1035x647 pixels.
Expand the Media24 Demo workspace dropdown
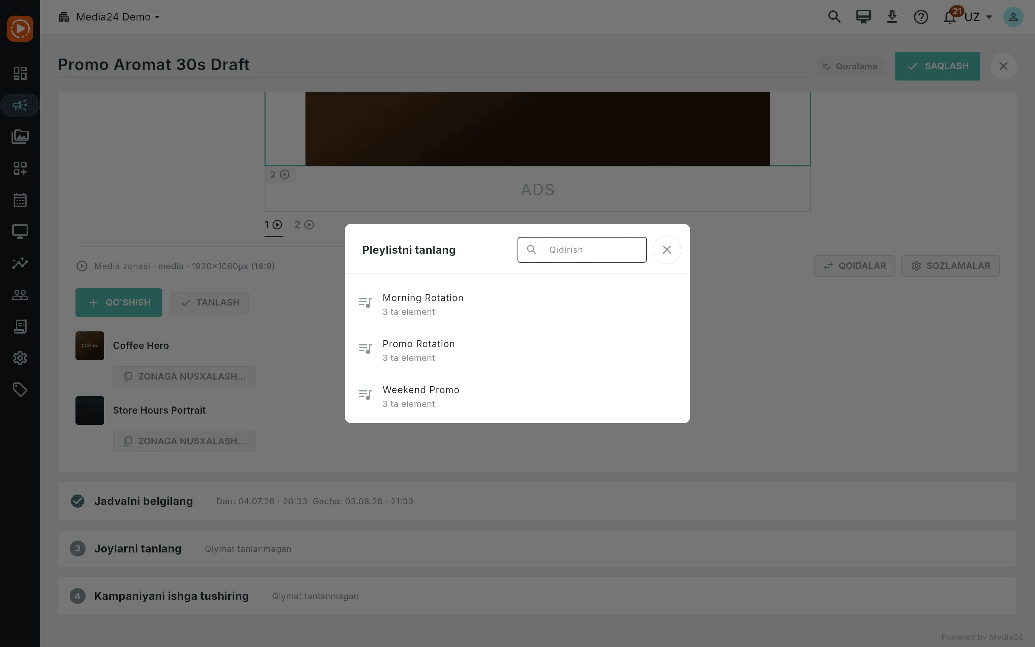tap(110, 17)
